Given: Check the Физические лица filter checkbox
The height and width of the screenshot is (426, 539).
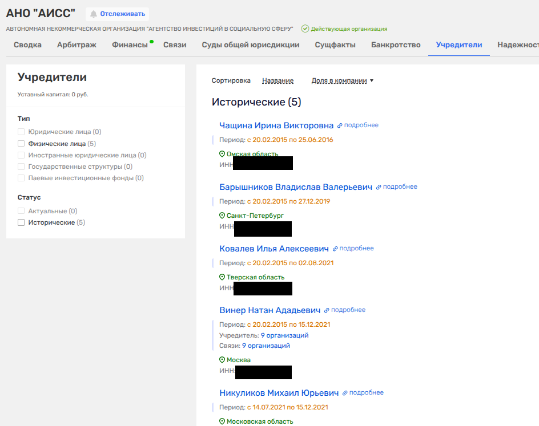Looking at the screenshot, I should click(x=21, y=144).
